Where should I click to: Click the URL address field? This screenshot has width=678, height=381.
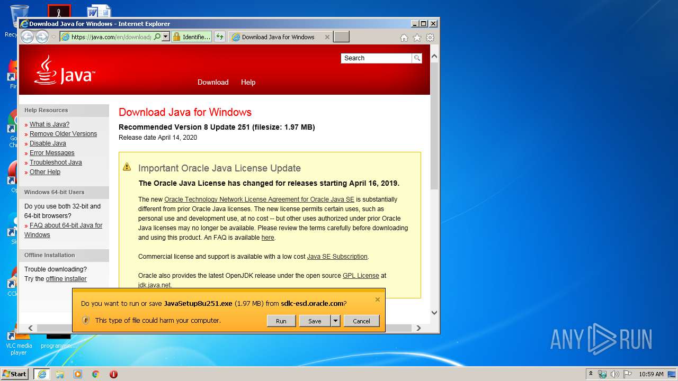pos(111,37)
